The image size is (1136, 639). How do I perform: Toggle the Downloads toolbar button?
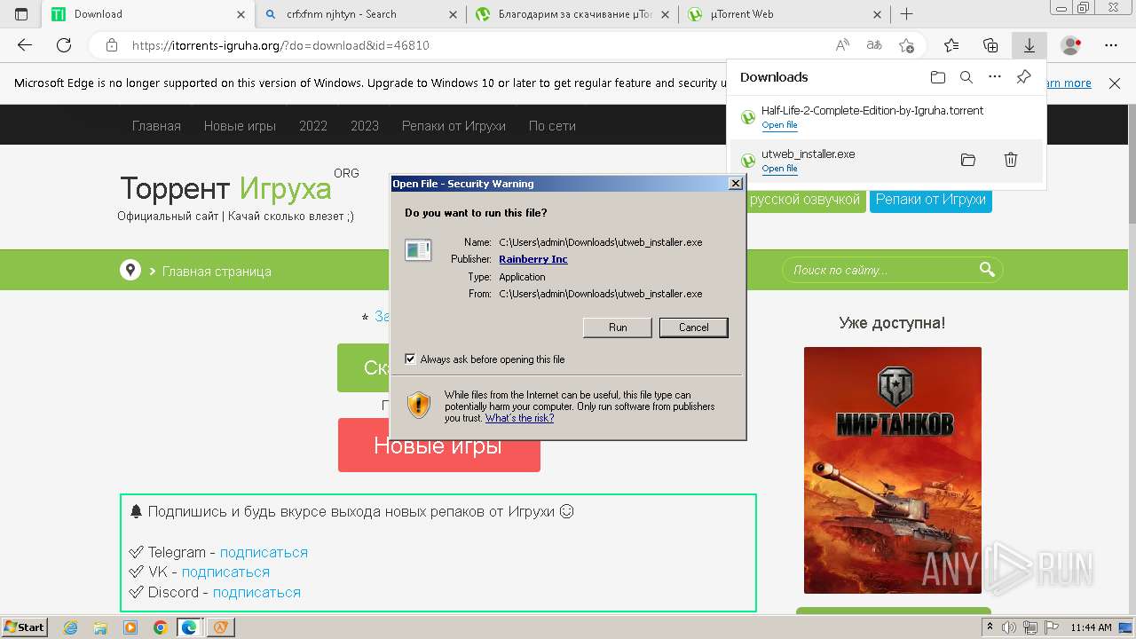point(1029,45)
